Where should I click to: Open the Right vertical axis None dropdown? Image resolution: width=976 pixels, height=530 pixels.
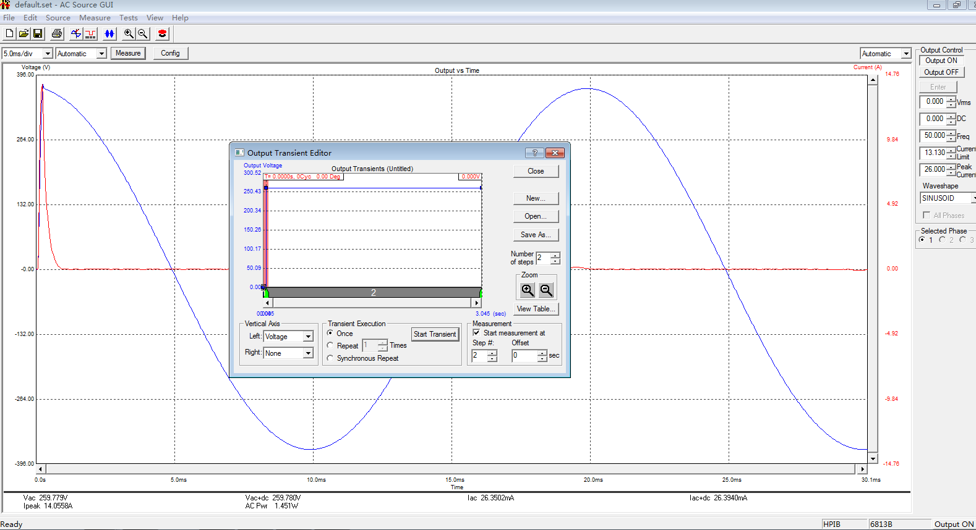pyautogui.click(x=307, y=353)
